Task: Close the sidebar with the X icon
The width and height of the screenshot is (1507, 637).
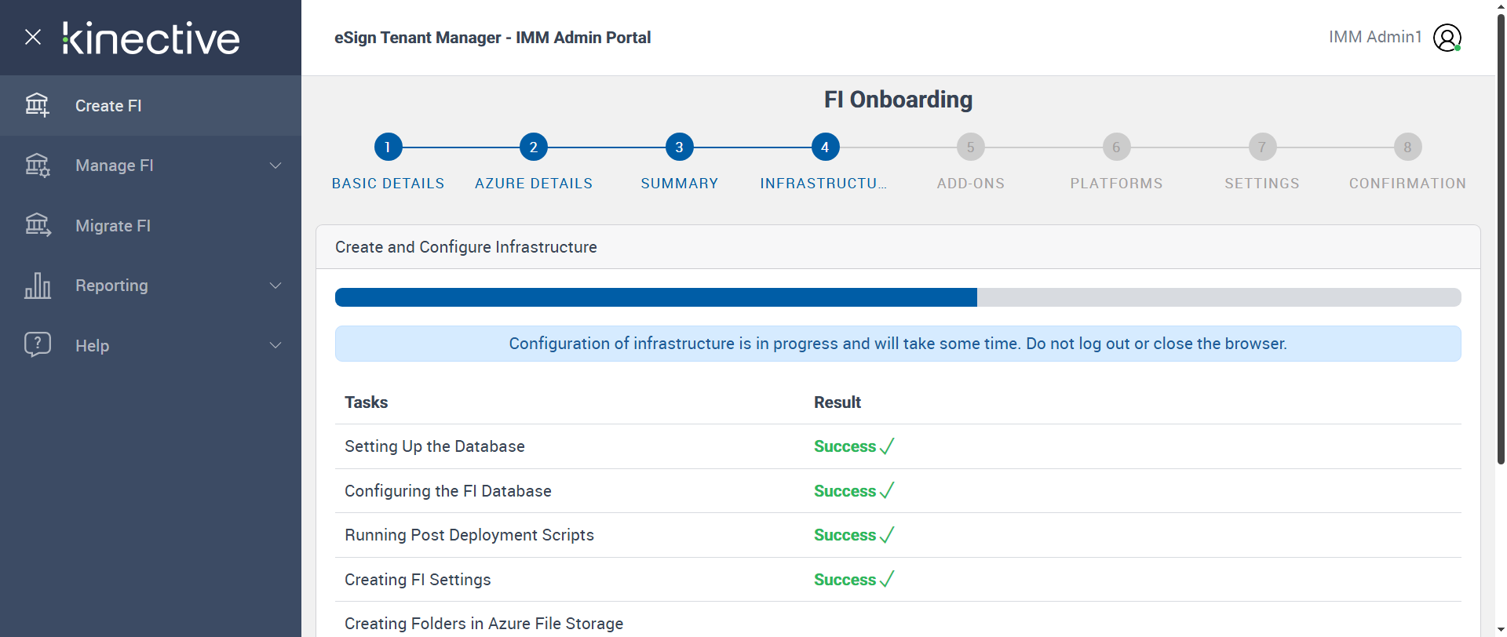Action: (x=33, y=37)
